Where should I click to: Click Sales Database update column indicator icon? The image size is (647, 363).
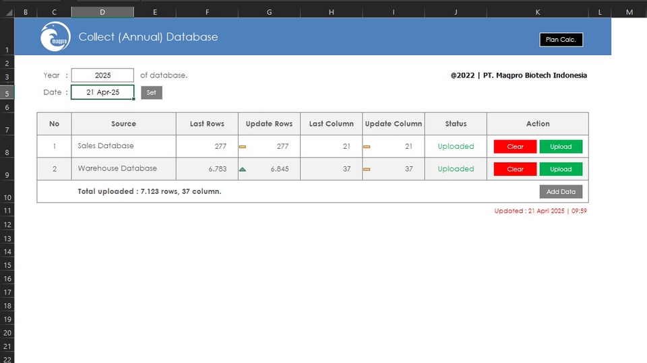[367, 146]
